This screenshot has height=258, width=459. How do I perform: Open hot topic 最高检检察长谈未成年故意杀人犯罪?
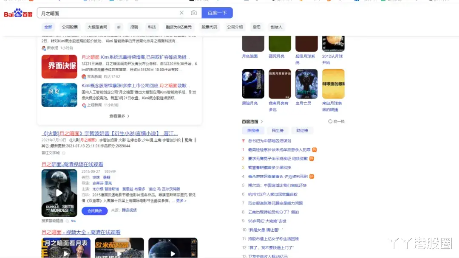click(x=279, y=150)
